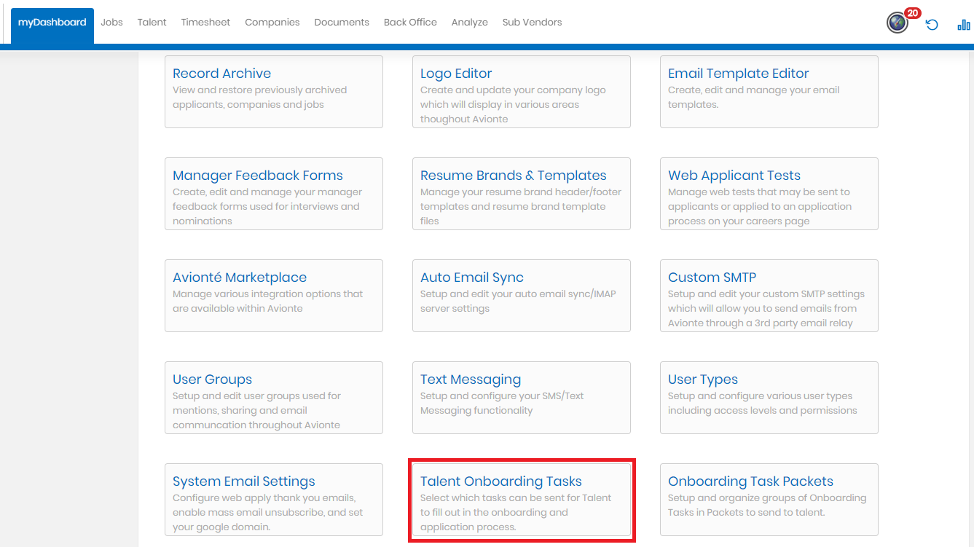Launch the Email Template Editor

pos(738,74)
